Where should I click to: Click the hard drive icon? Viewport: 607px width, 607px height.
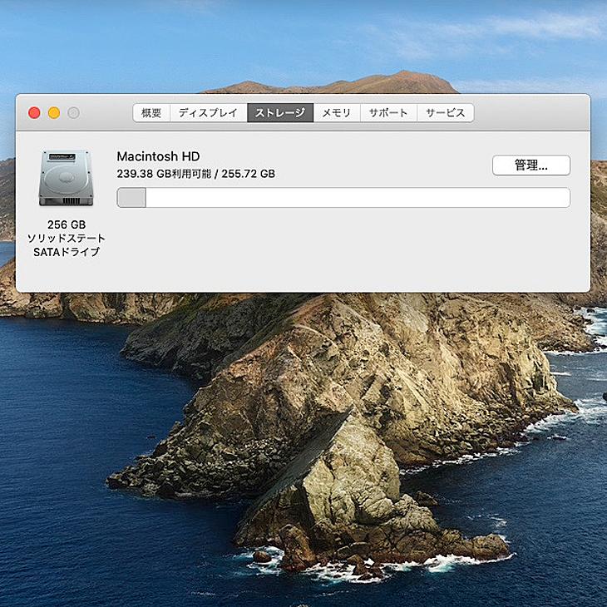(x=66, y=177)
